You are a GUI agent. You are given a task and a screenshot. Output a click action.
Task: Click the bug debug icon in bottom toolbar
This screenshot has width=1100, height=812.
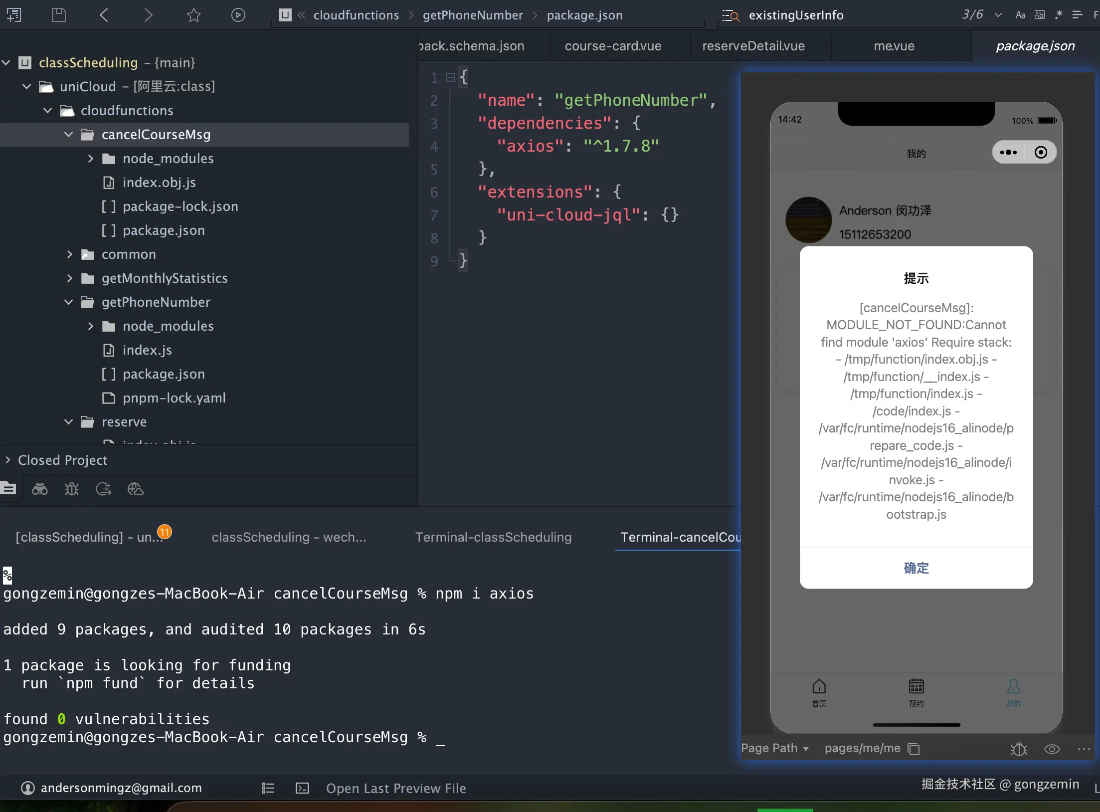(x=72, y=489)
